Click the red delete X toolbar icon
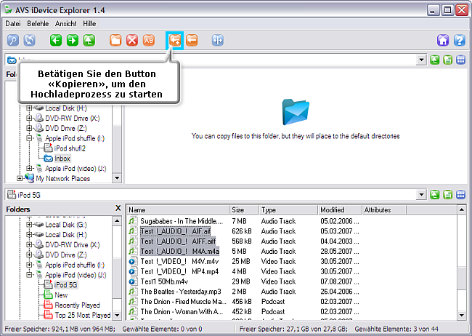Screen dimensions: 472x336 [x=132, y=40]
